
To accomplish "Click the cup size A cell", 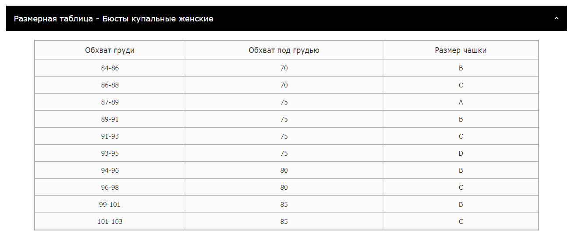I will (461, 102).
